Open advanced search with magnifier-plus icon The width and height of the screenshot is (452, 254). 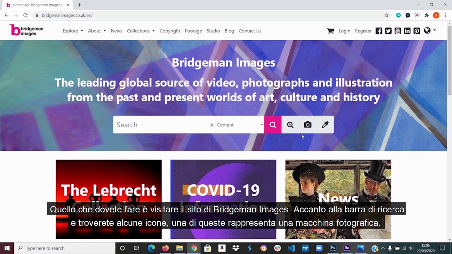290,125
